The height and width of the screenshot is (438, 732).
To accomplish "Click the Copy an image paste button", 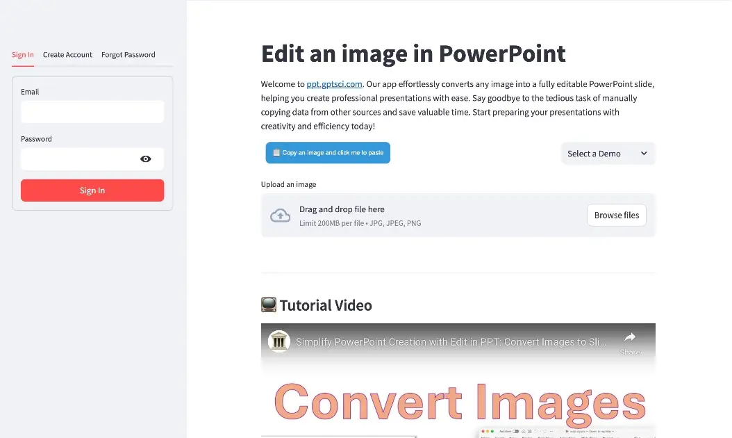I will (327, 152).
